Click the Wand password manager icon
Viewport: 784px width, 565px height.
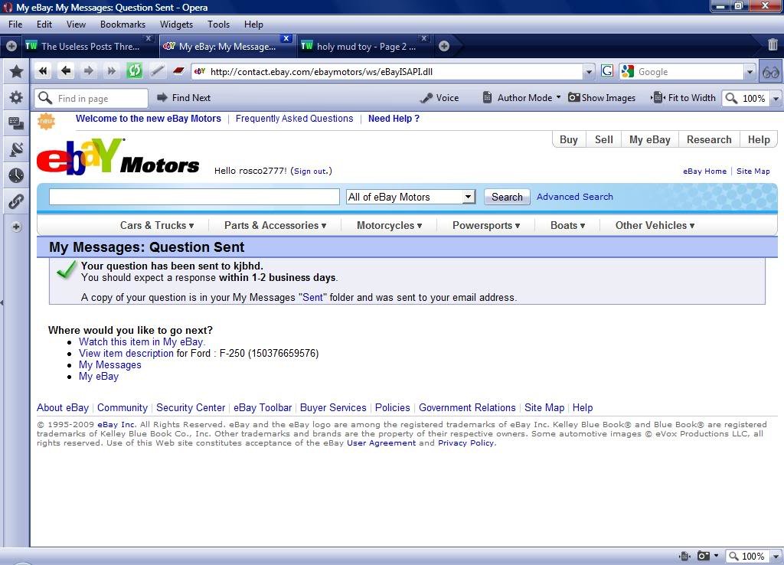[157, 71]
